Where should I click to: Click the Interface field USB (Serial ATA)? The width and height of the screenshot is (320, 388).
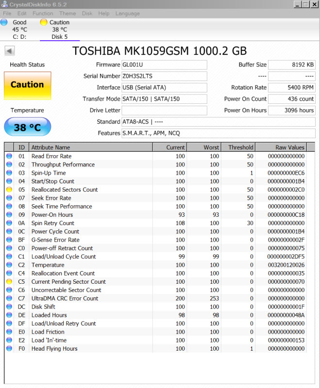pyautogui.click(x=164, y=88)
